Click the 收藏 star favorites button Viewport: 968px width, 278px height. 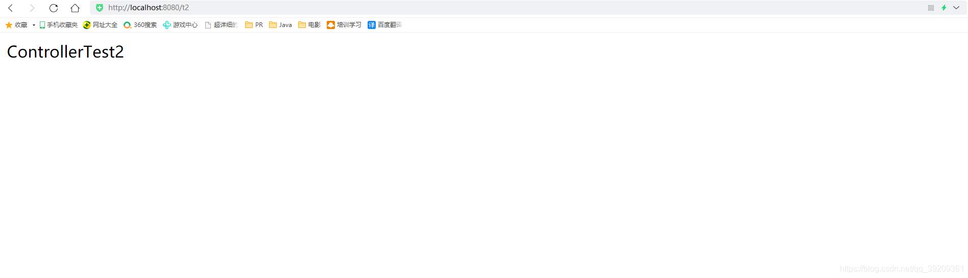point(16,25)
